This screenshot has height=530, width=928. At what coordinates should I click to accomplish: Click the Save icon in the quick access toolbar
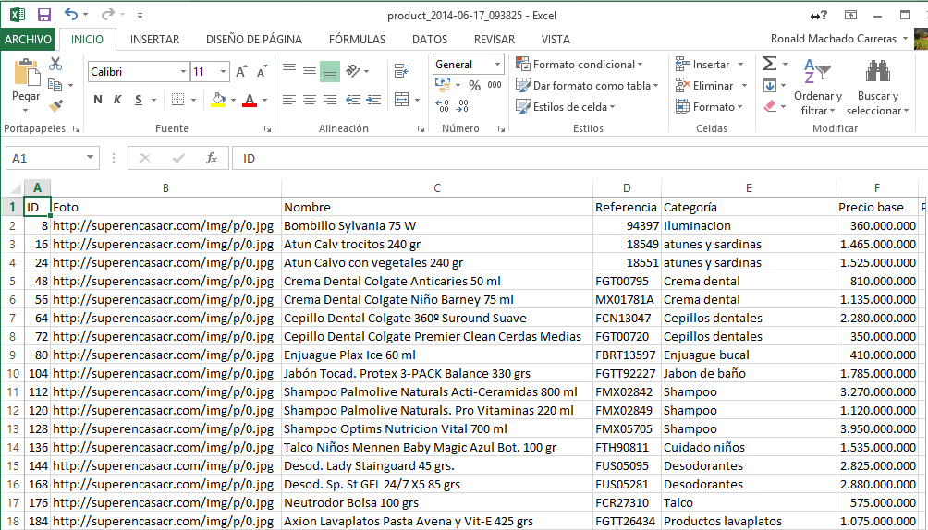[43, 15]
